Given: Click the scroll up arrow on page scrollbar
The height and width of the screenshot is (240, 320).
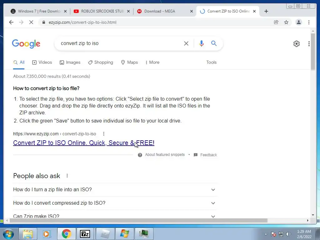Looking at the screenshot, I should tap(313, 31).
